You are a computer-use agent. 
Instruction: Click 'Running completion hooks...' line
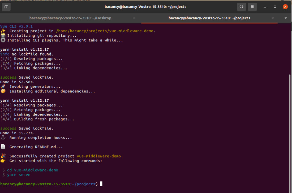(x=36, y=138)
